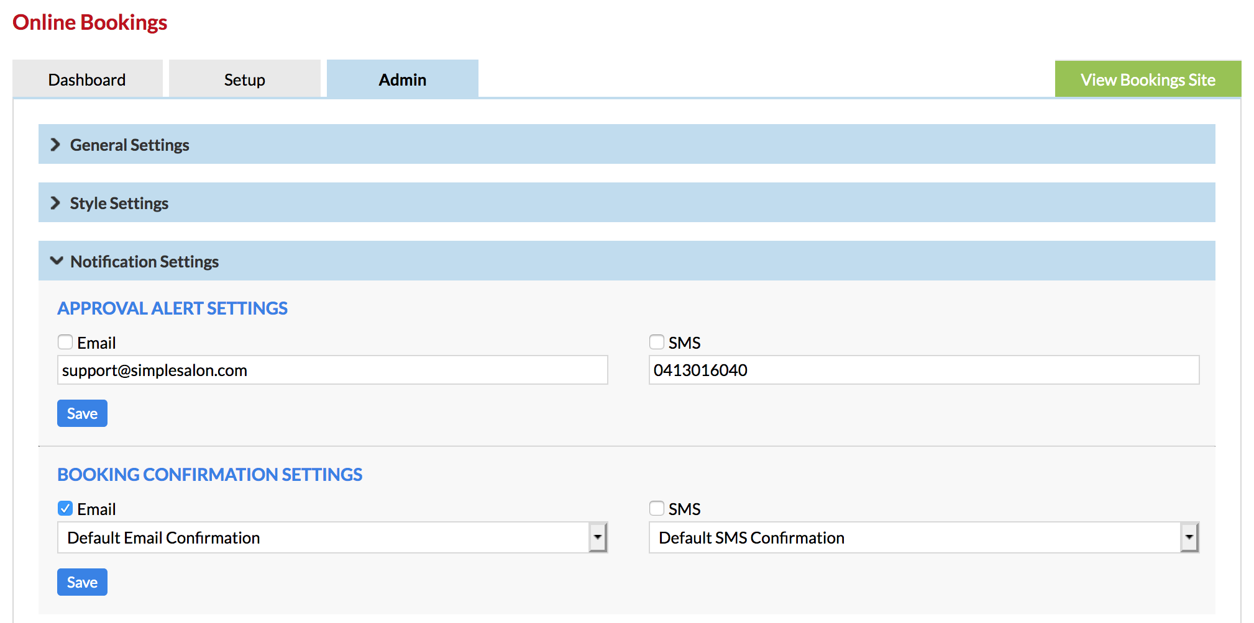Expand the Style Settings section

coord(626,202)
